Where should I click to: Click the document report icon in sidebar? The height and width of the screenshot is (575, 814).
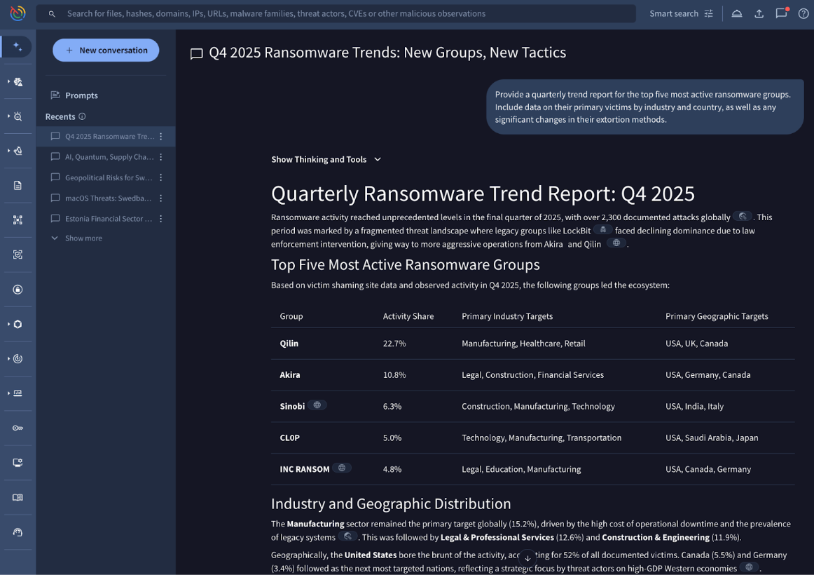pos(18,185)
